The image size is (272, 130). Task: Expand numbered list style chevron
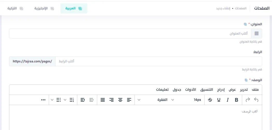click(x=65, y=100)
